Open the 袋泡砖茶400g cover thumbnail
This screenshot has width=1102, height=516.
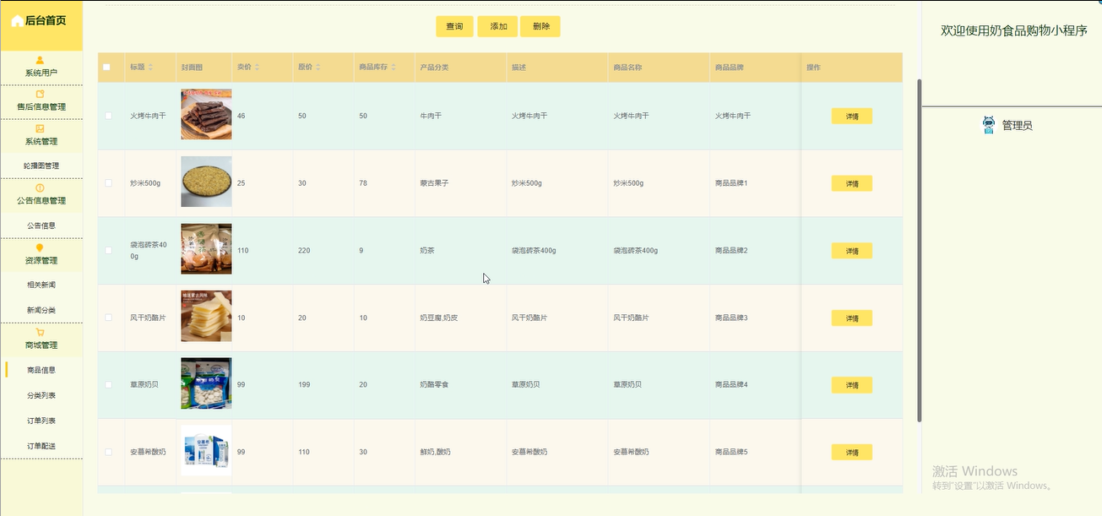coord(206,249)
